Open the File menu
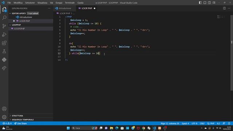The height and width of the screenshot is (131, 233). point(9,3)
